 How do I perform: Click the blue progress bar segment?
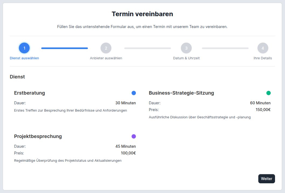(64, 48)
